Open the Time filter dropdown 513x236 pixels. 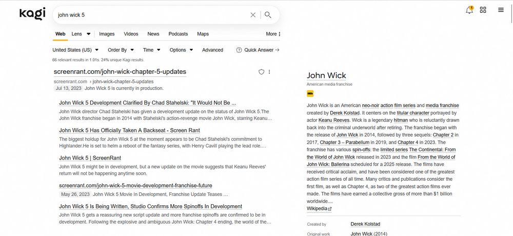click(151, 50)
